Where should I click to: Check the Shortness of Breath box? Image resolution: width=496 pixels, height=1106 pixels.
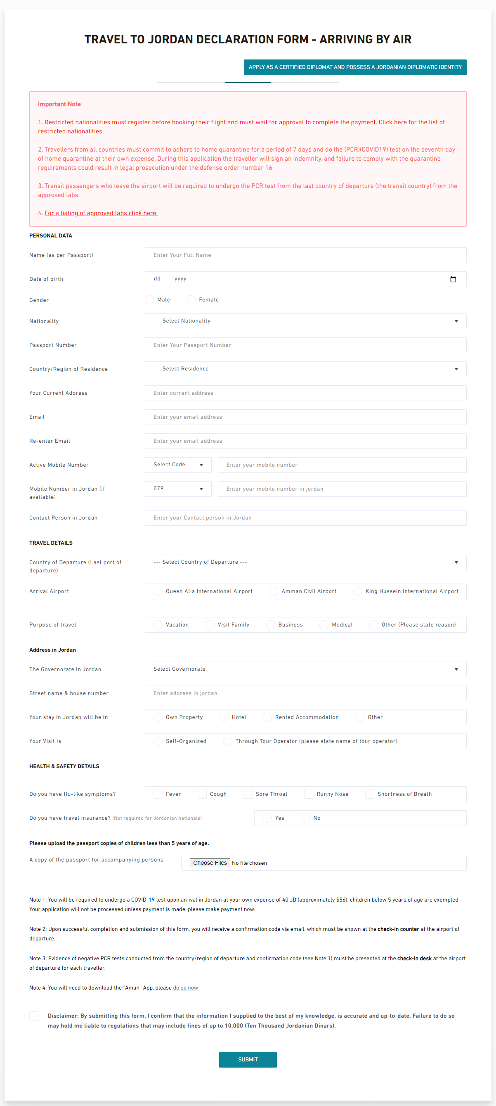click(x=369, y=794)
